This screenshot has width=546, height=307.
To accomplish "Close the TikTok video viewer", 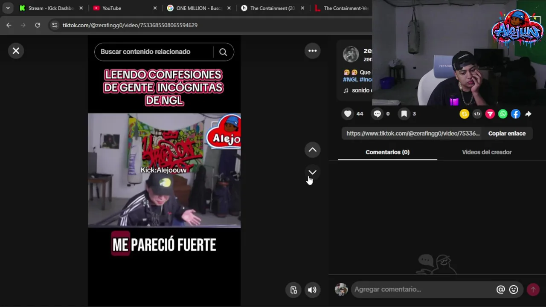I will (16, 51).
